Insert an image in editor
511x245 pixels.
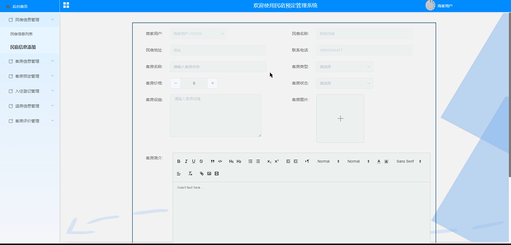coord(209,173)
